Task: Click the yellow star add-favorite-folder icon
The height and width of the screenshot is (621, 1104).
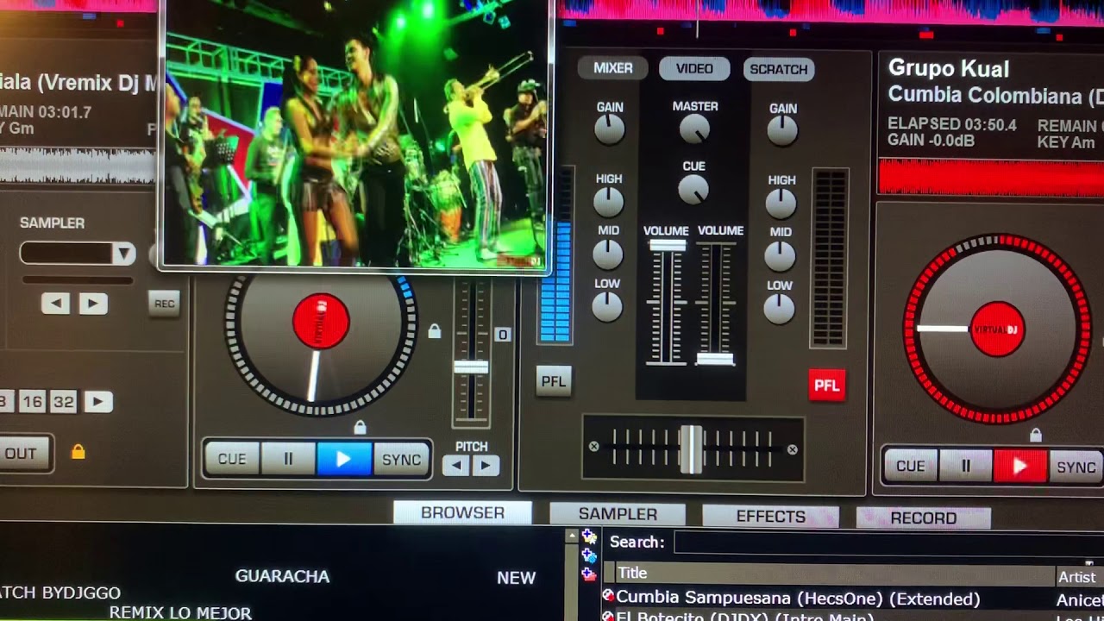Action: point(589,536)
